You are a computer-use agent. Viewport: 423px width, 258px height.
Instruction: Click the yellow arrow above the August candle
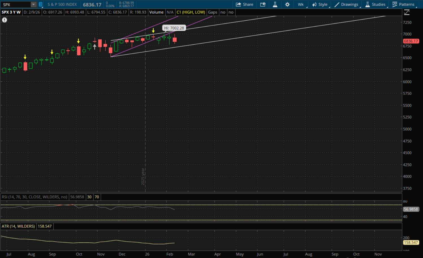point(25,57)
